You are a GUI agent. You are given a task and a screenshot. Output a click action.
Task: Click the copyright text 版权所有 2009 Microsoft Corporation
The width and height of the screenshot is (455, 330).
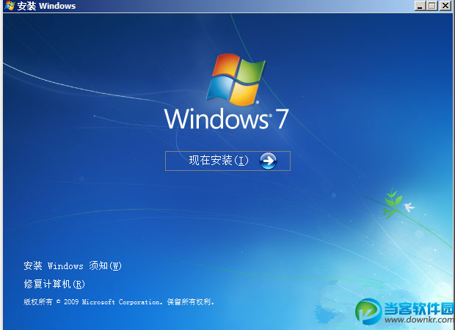pyautogui.click(x=119, y=302)
